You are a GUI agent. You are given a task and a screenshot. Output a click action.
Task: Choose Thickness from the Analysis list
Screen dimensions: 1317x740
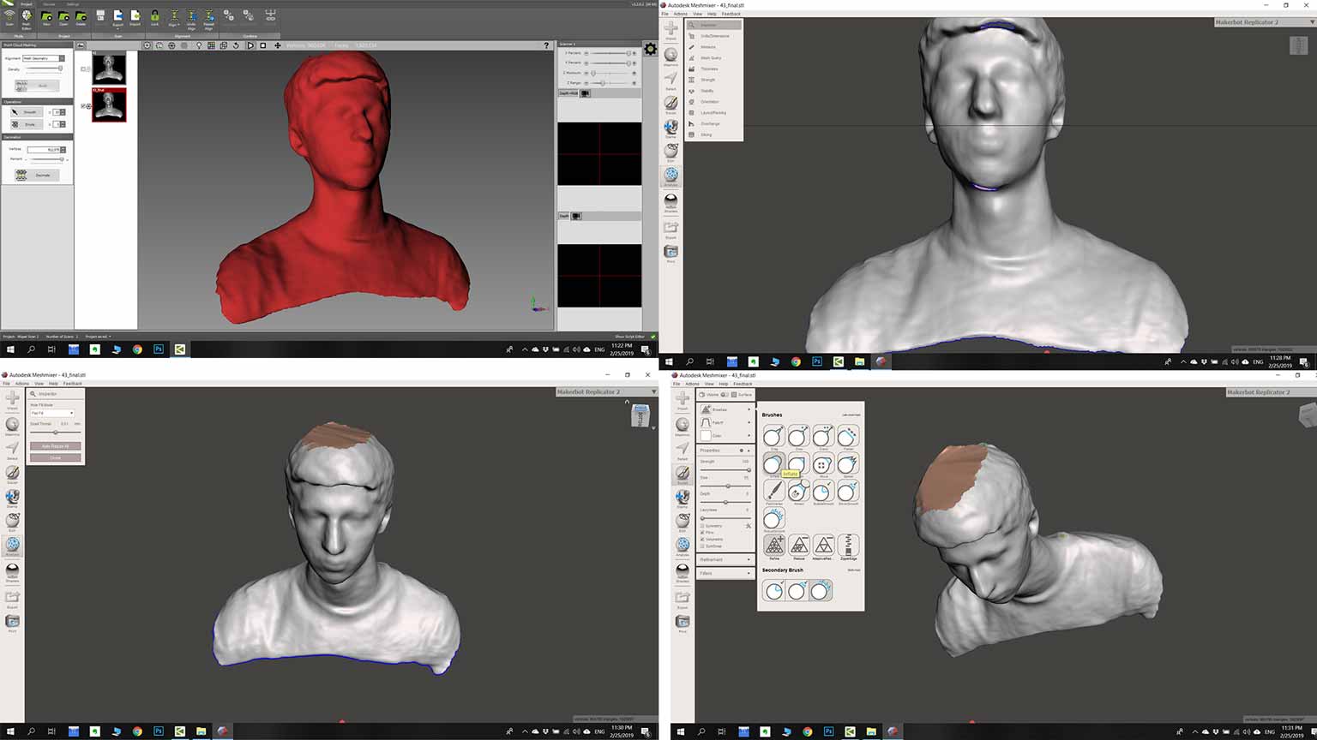[x=709, y=69]
